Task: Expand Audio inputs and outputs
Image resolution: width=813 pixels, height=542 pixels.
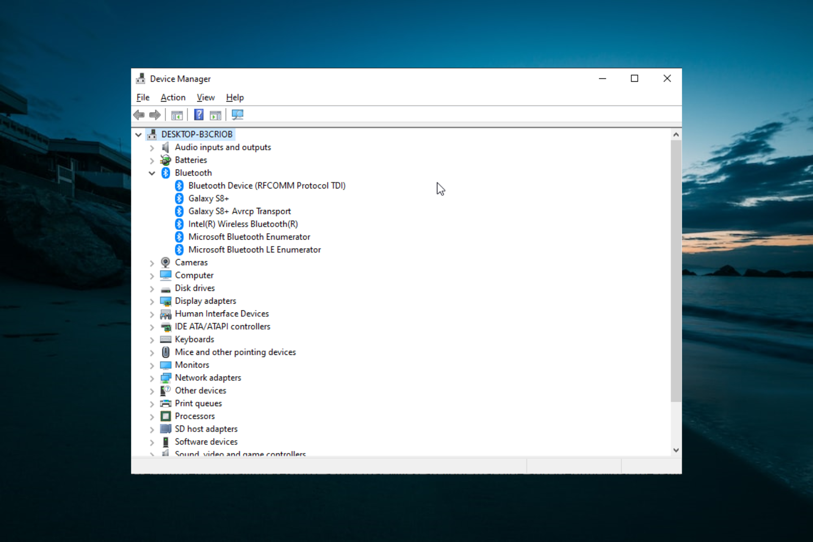Action: point(152,148)
